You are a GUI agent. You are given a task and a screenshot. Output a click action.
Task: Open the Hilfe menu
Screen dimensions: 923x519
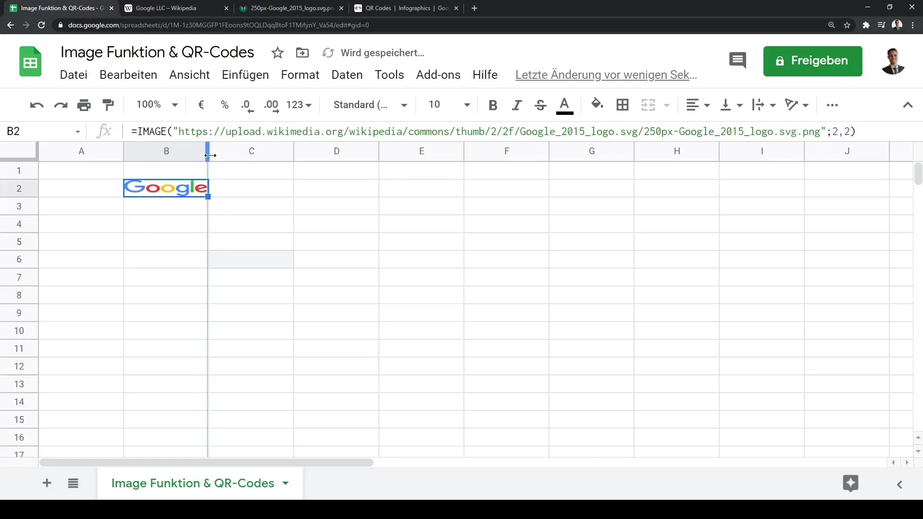[485, 75]
